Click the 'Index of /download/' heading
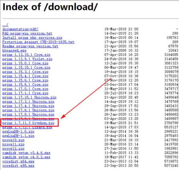 50,7
